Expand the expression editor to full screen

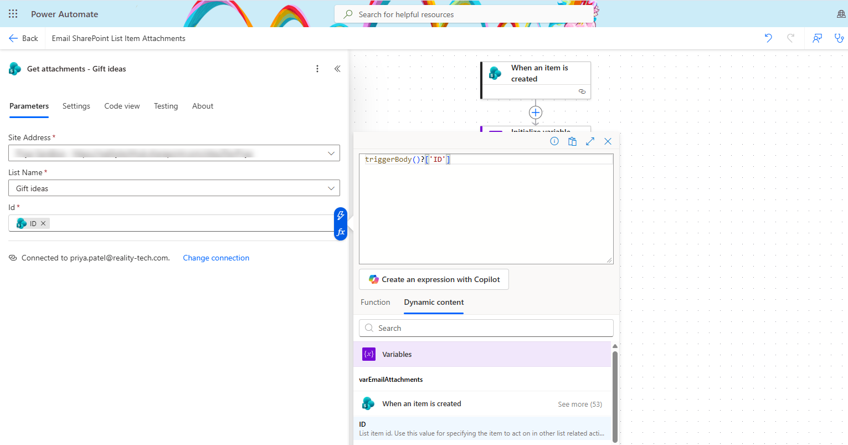(x=590, y=141)
